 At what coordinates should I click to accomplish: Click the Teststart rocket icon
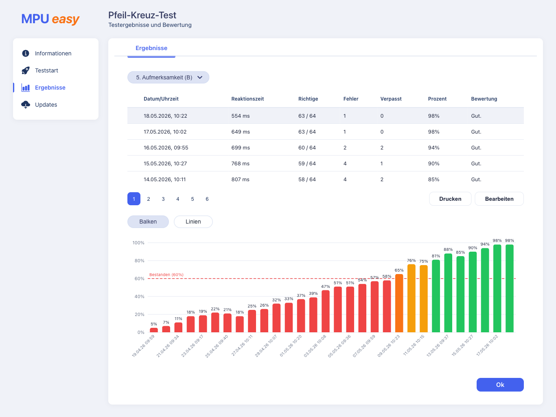tap(26, 70)
